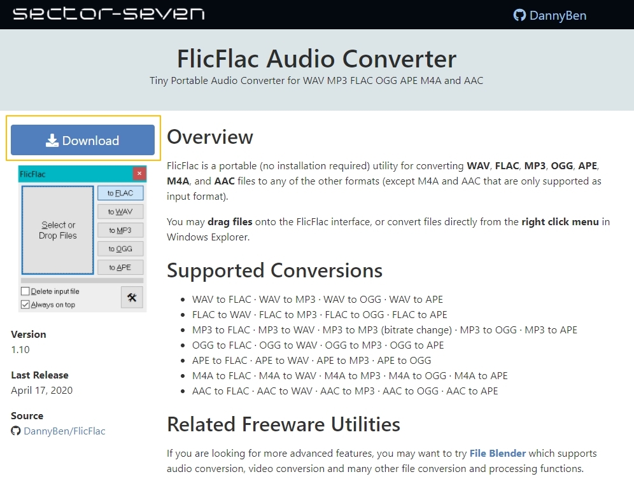Viewport: 634px width, 500px height.
Task: Click the 'Related Freeware Utilities' heading
Action: coord(283,424)
